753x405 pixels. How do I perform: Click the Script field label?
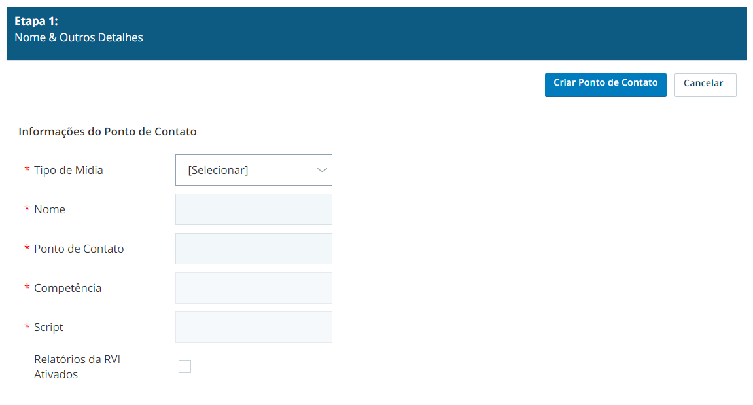[x=48, y=327]
